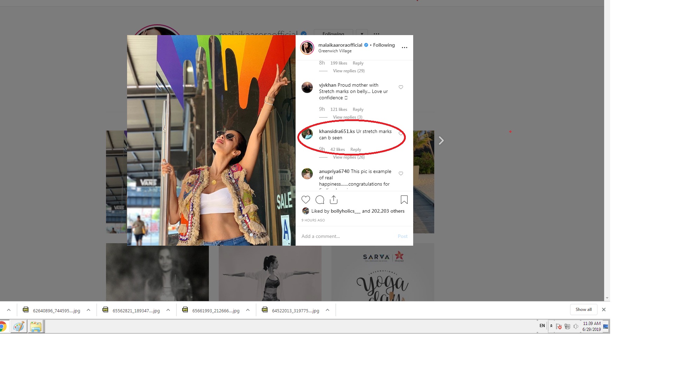Expand leftmost download item chevron
The height and width of the screenshot is (379, 674).
(9, 310)
